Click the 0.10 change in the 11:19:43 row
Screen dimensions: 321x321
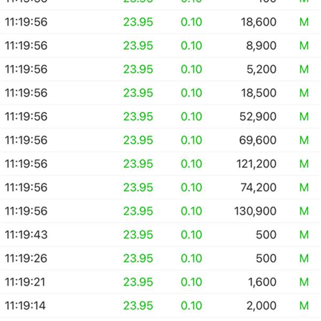pyautogui.click(x=191, y=234)
